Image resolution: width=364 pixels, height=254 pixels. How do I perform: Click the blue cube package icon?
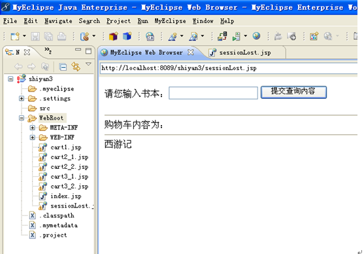(x=127, y=36)
